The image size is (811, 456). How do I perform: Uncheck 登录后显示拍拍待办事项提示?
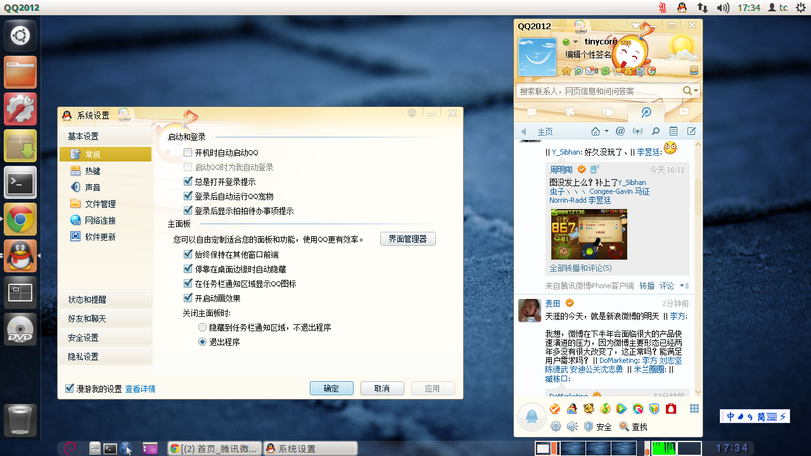pyautogui.click(x=188, y=211)
